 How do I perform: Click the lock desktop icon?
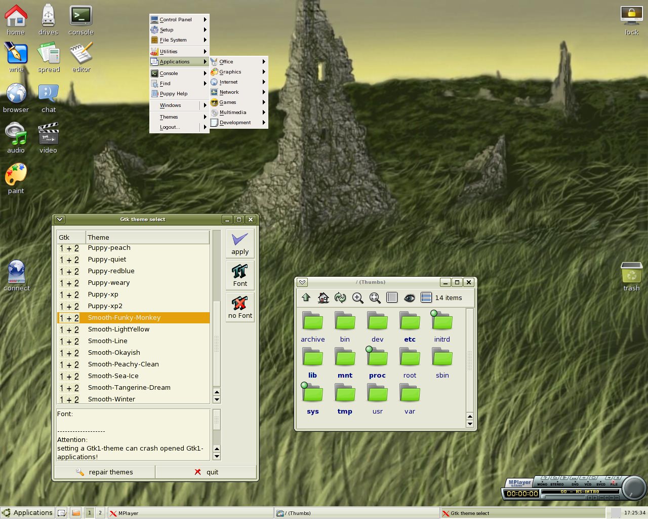631,20
